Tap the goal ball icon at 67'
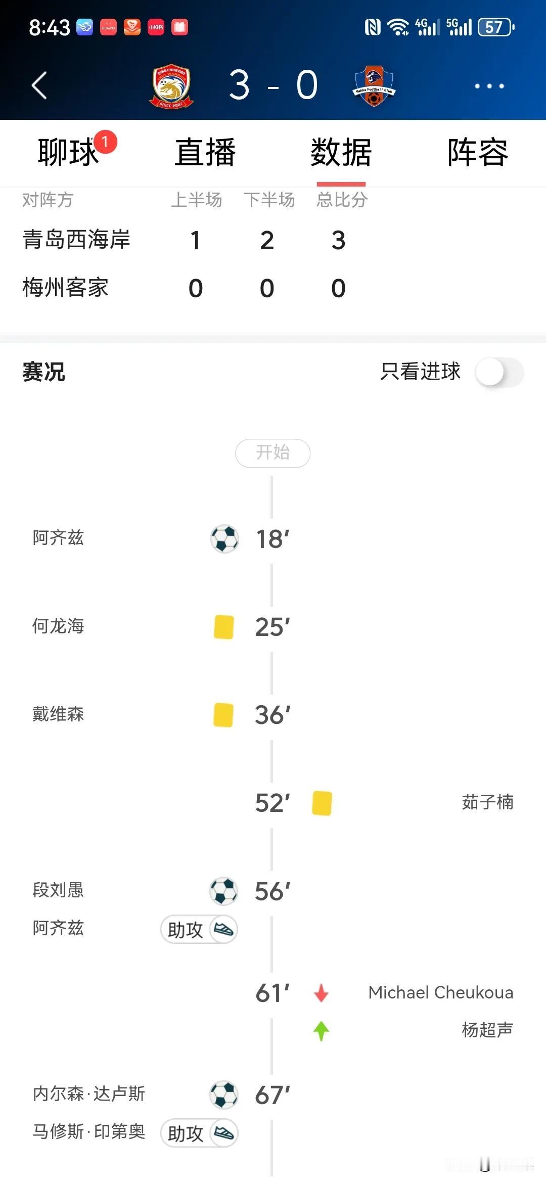This screenshot has height=1183, width=546. coord(224,1095)
